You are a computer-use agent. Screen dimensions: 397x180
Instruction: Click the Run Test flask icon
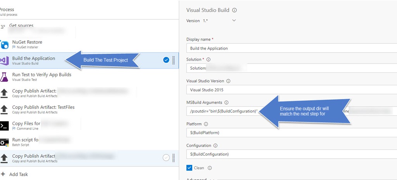(5, 77)
